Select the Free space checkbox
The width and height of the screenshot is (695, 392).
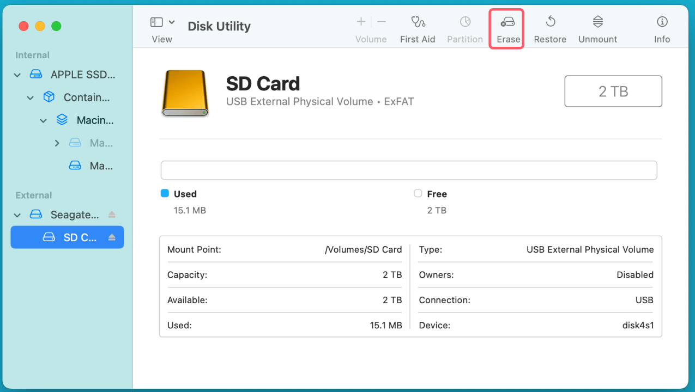[x=418, y=193]
